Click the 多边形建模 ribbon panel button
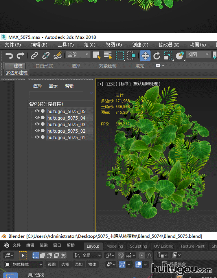The image size is (217, 278). click(17, 73)
